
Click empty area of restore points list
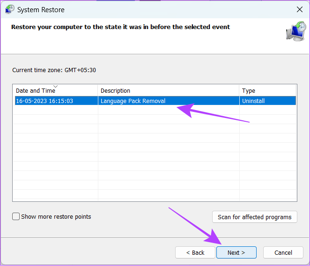(155, 156)
